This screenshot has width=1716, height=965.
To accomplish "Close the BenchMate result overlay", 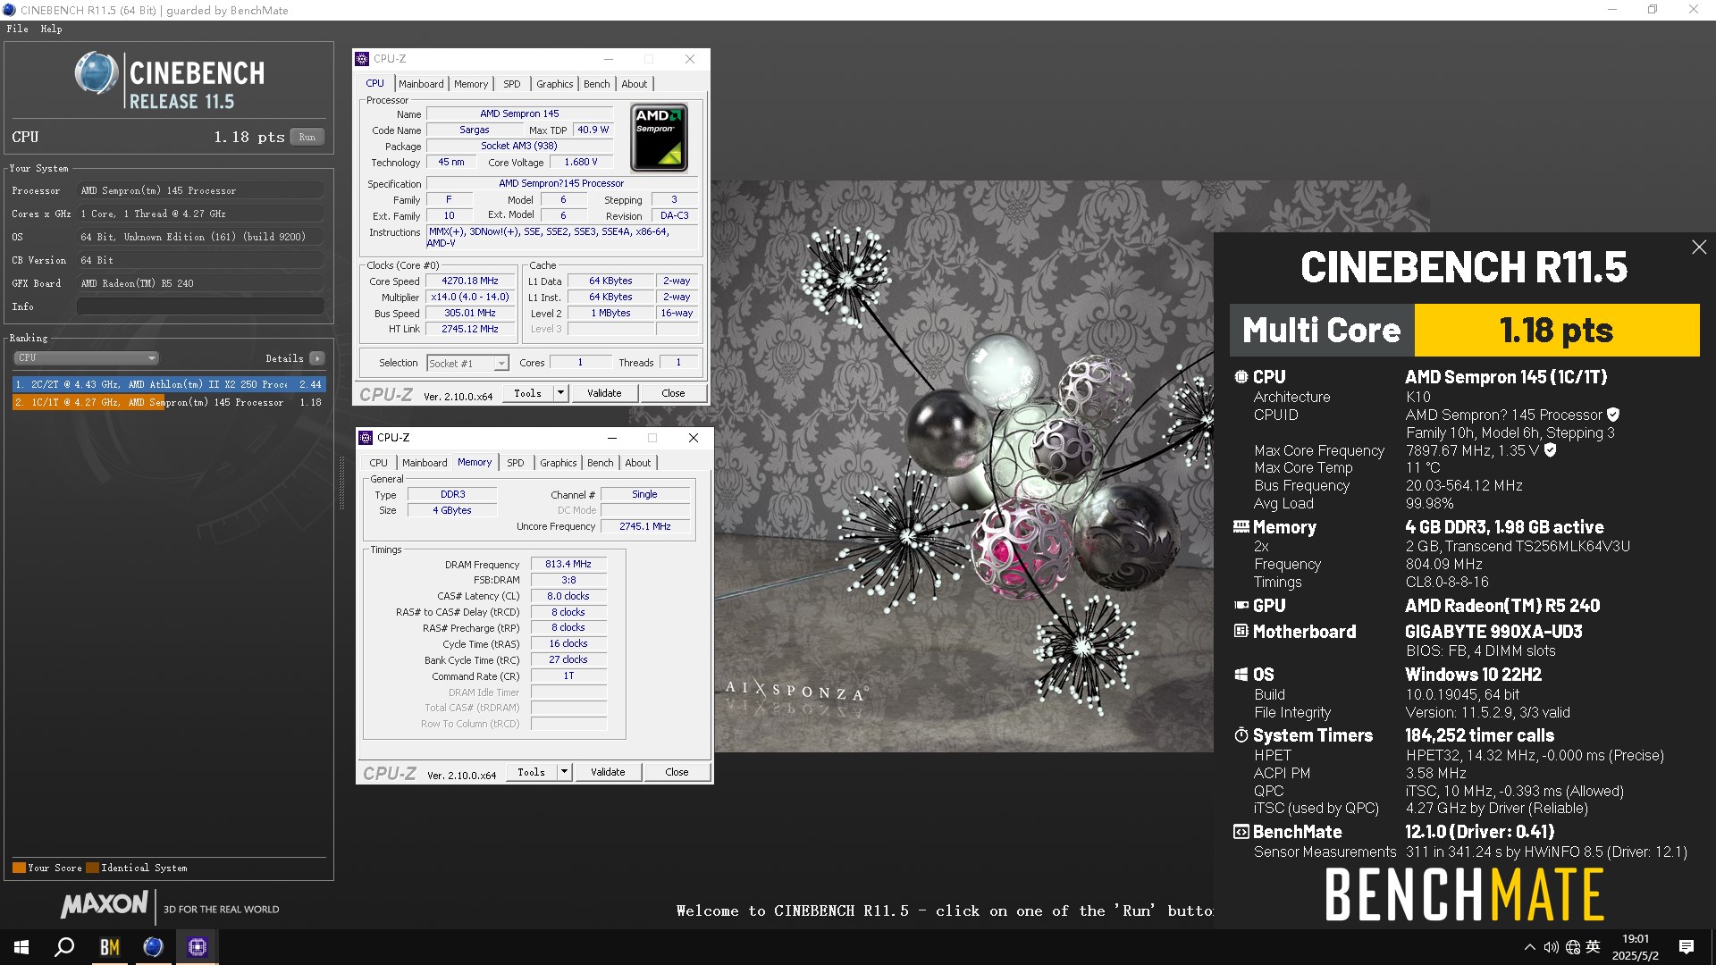I will [x=1699, y=248].
